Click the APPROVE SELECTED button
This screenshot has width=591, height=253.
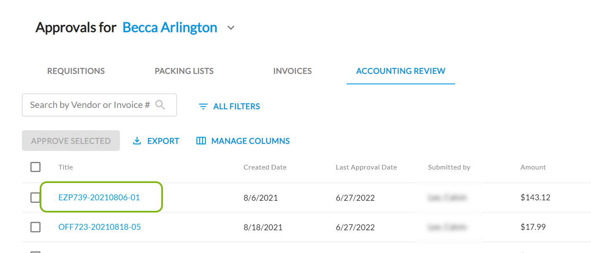tap(70, 140)
